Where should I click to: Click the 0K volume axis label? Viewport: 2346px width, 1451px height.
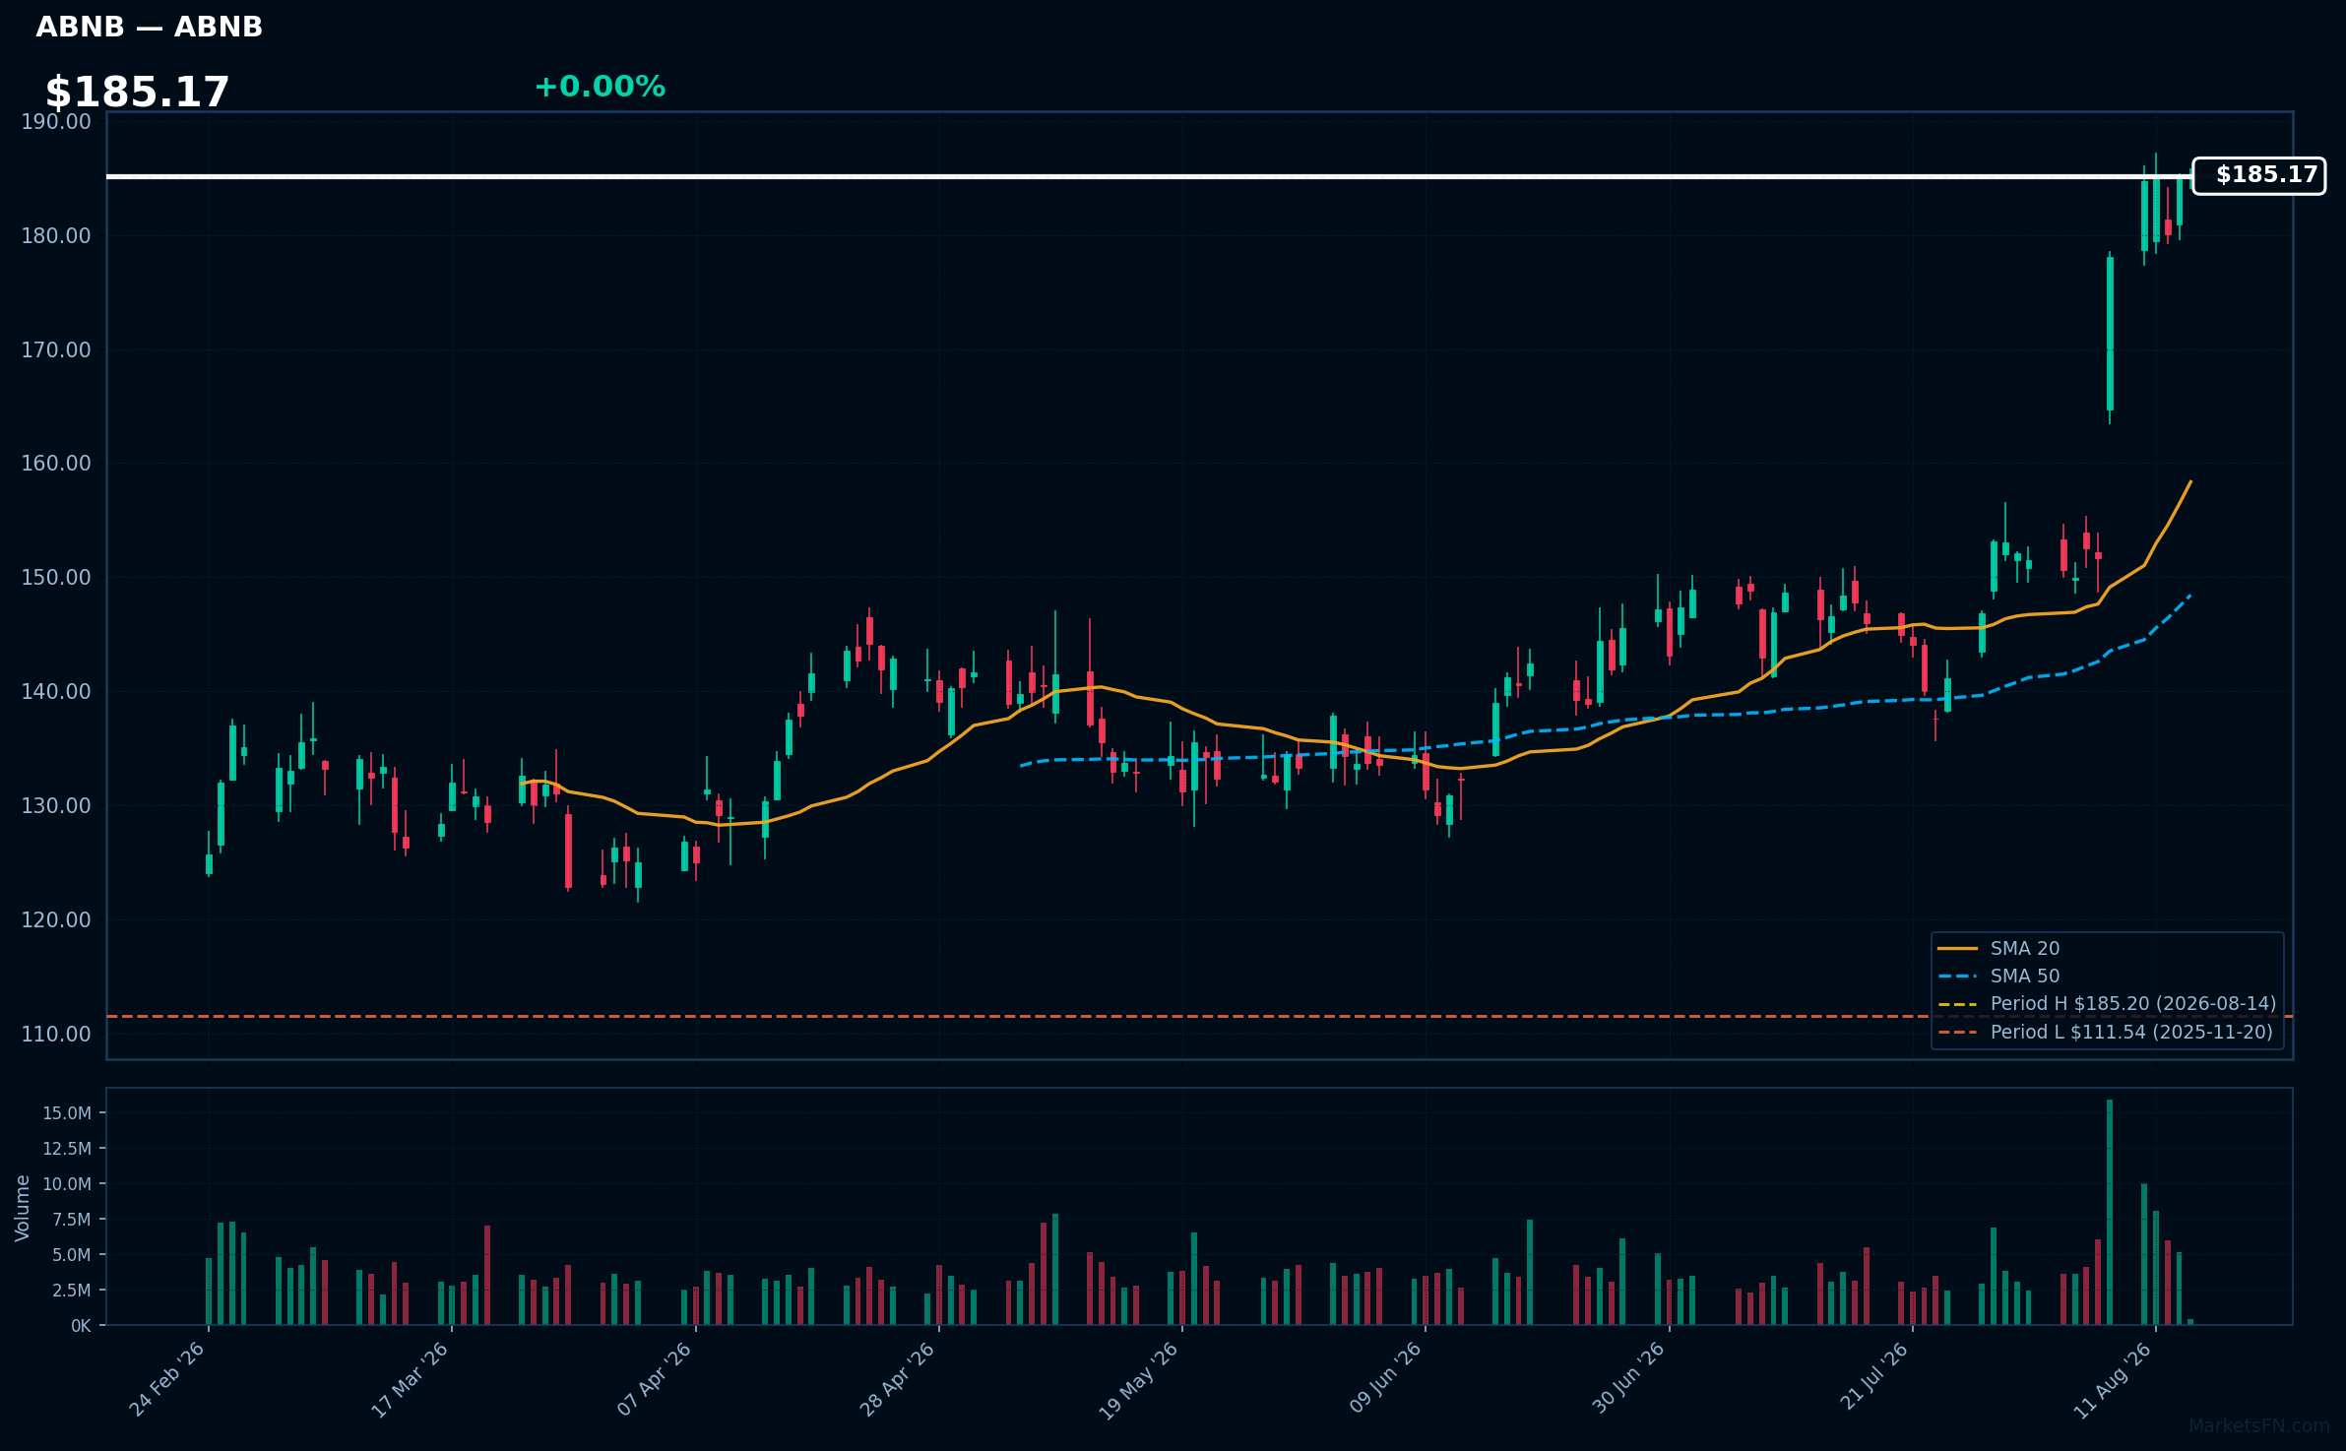81,1326
